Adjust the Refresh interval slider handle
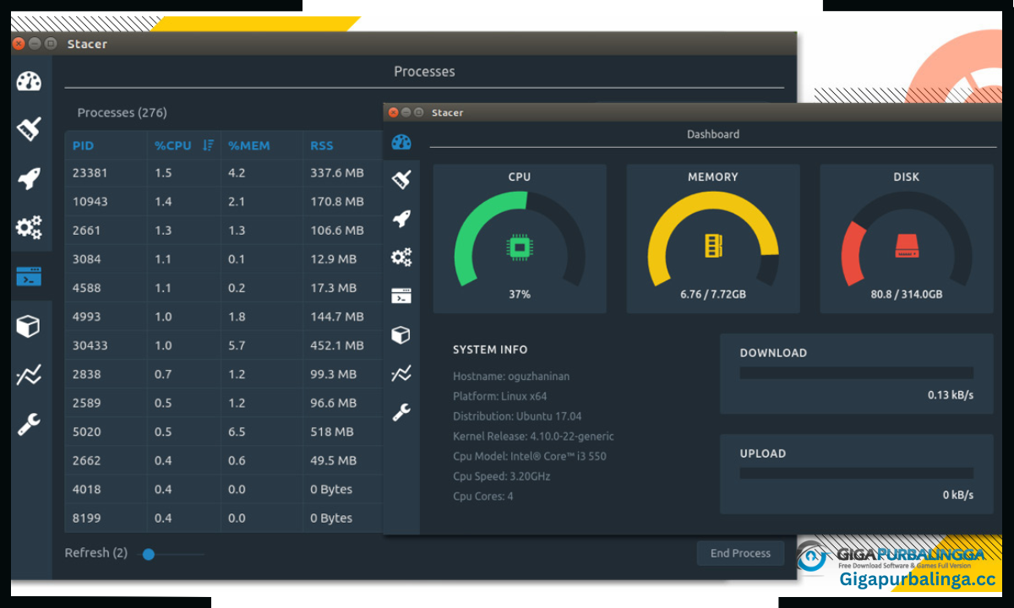1014x608 pixels. [x=149, y=554]
